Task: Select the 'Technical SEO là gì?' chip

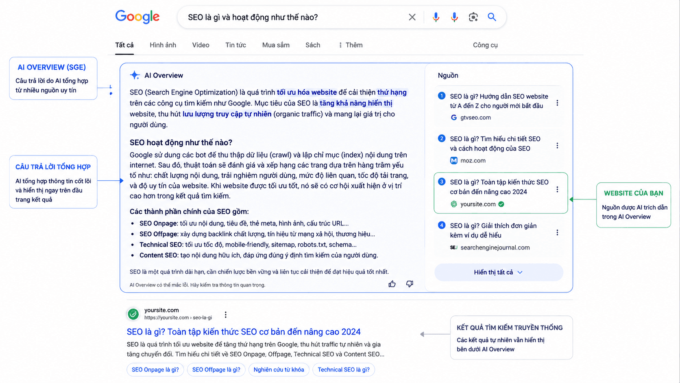Action: point(344,370)
